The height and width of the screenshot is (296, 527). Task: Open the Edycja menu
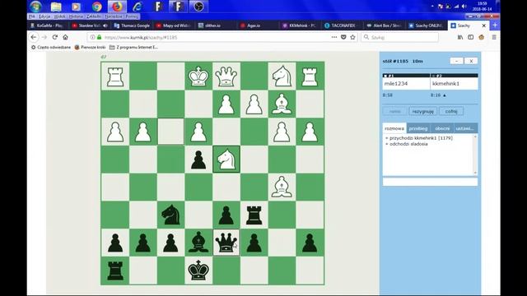click(44, 16)
